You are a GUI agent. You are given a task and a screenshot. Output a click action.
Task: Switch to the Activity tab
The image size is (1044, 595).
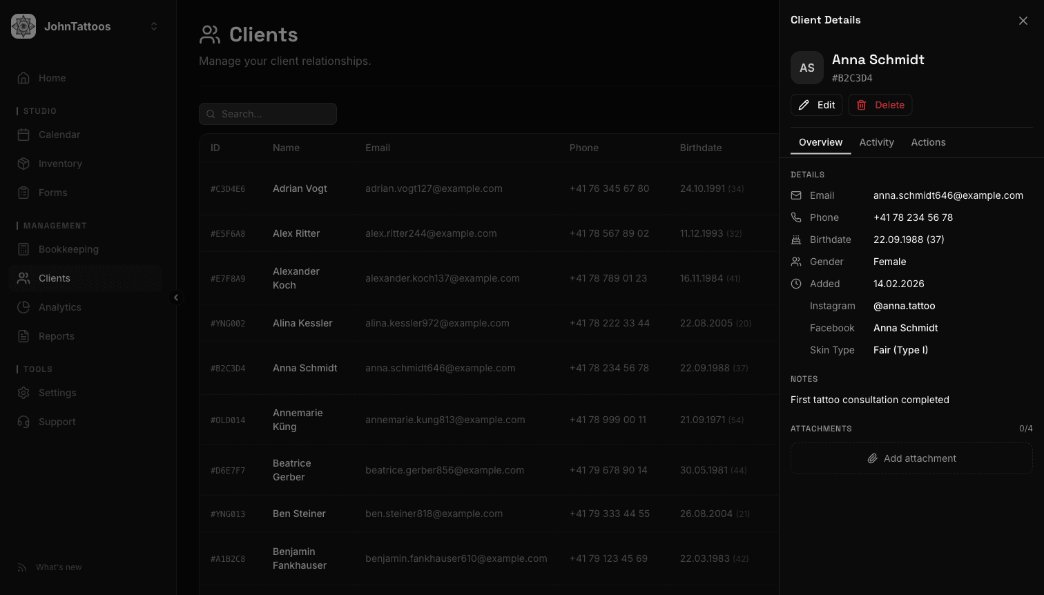coord(876,142)
